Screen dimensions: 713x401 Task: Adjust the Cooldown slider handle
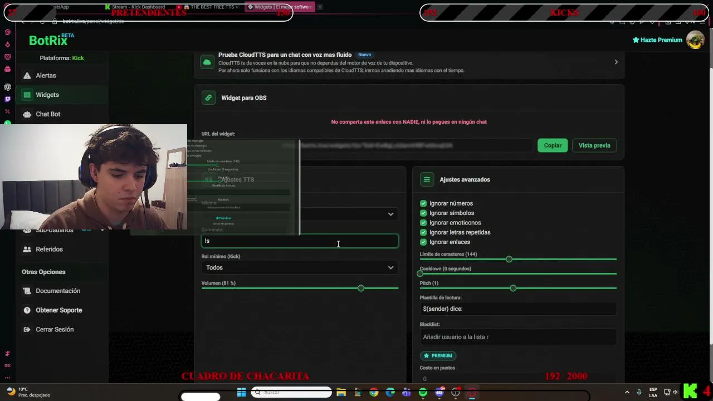click(x=421, y=274)
